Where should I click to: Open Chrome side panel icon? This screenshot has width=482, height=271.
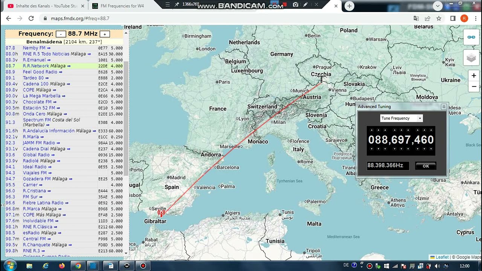(x=453, y=18)
